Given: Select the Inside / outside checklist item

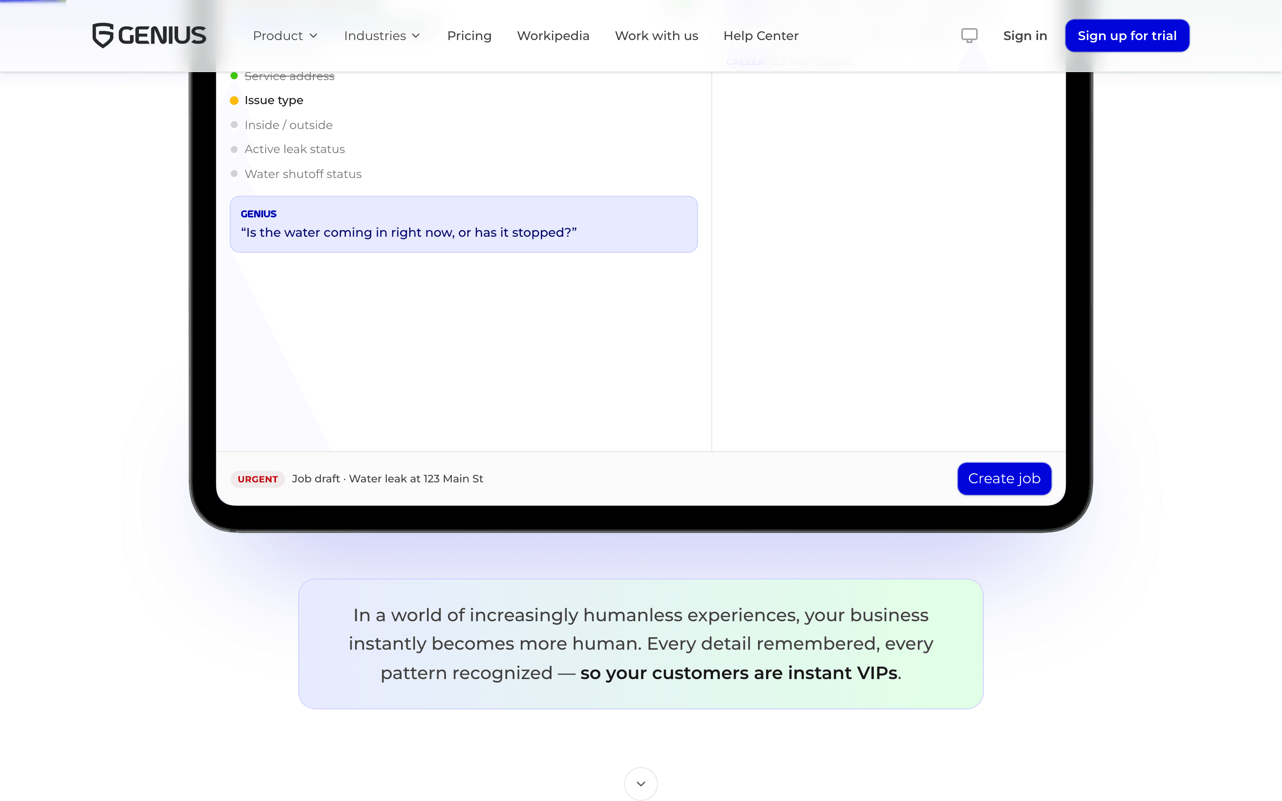Looking at the screenshot, I should point(281,125).
